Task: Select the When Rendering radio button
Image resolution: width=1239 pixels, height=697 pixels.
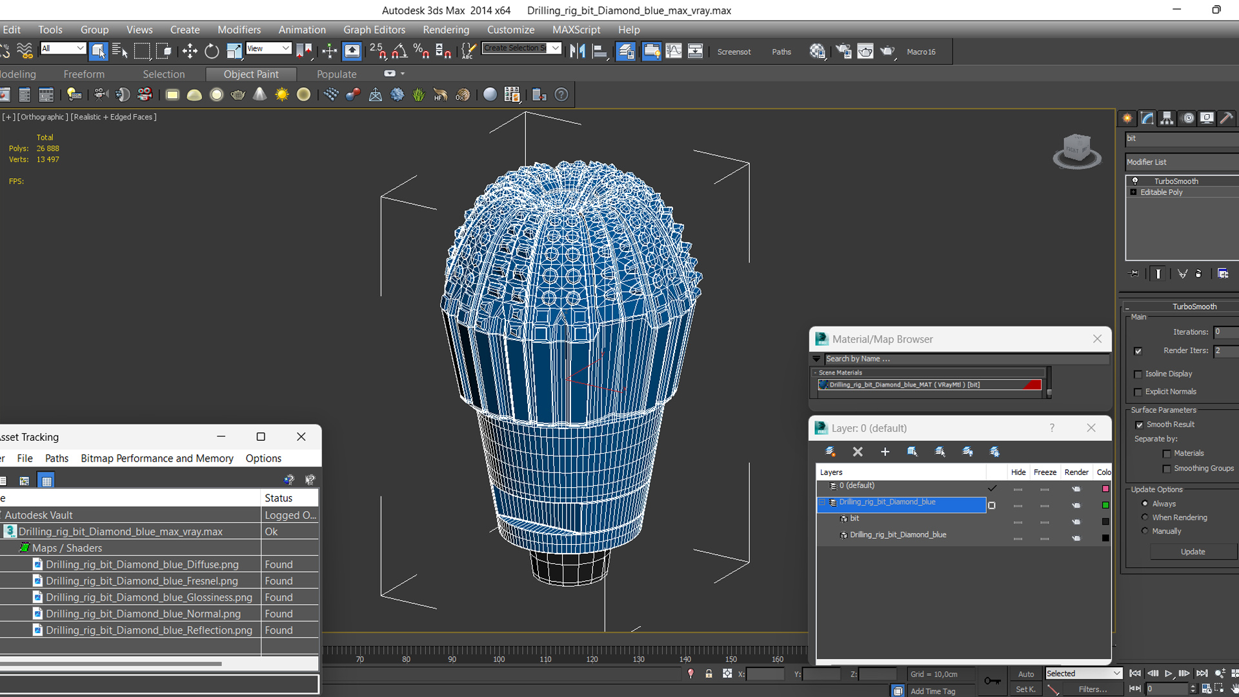Action: pos(1145,517)
